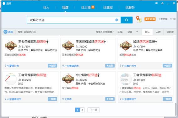Open group title in the 广东省清远市 card

click(91, 42)
